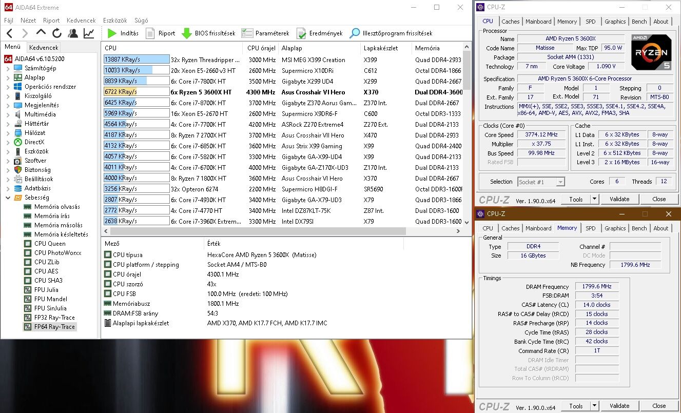Image resolution: width=681 pixels, height=413 pixels.
Task: Switch to Kedvencek tab in sidebar
Action: 44,47
